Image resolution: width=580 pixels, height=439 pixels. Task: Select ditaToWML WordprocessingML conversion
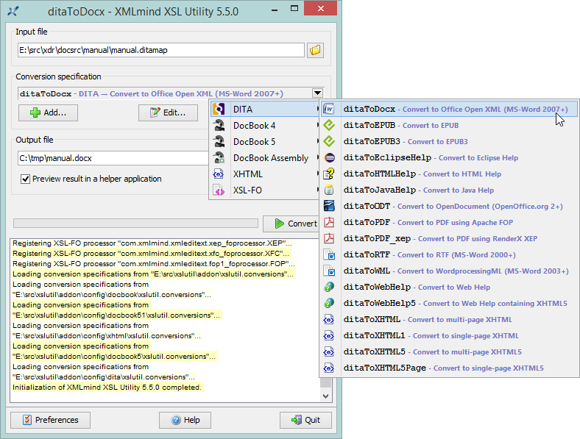[449, 271]
